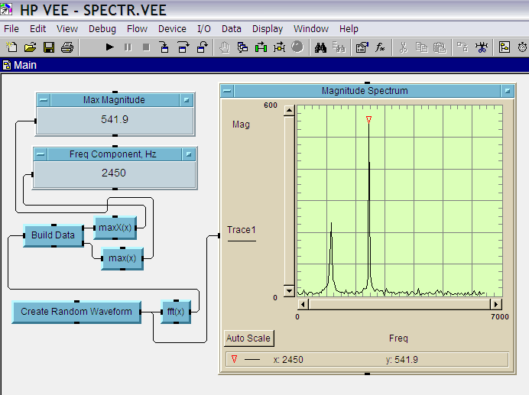529x395 pixels.
Task: Select the fft(x) function object
Action: 176,312
